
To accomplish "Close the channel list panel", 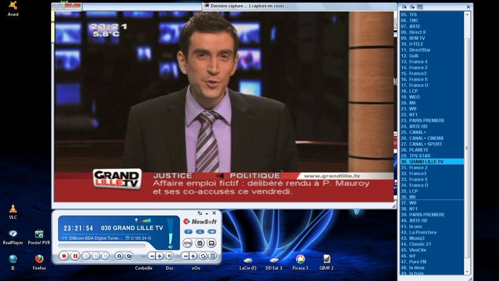I will pyautogui.click(x=468, y=7).
